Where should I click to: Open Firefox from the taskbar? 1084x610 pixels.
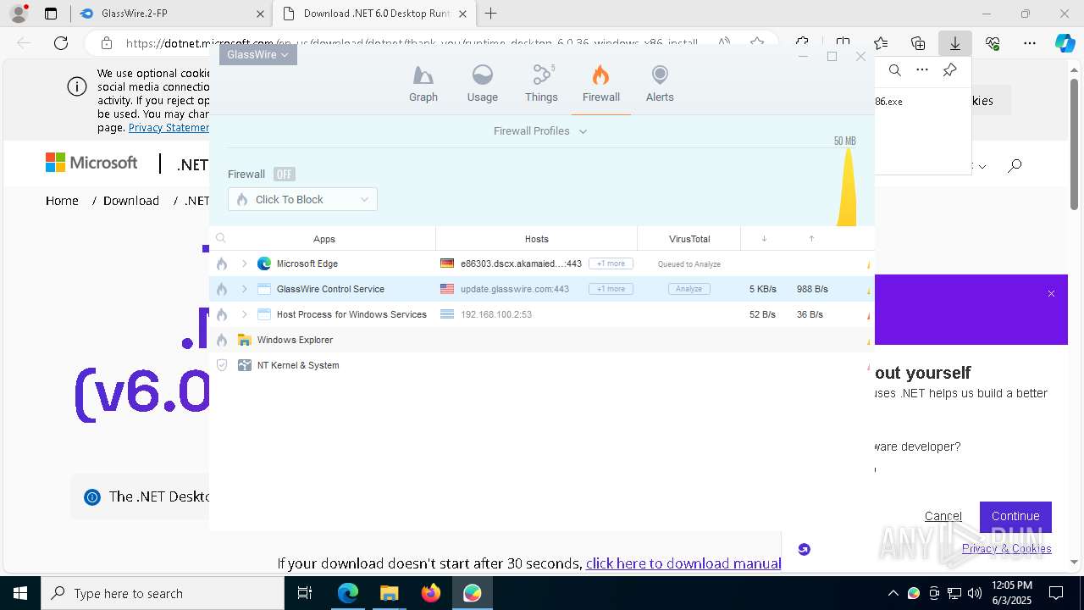(431, 593)
